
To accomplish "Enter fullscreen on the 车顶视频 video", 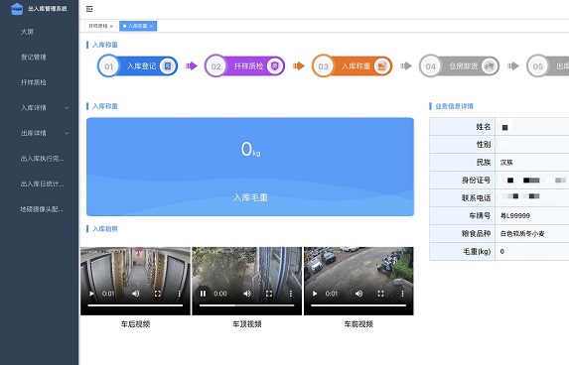I will (x=269, y=294).
